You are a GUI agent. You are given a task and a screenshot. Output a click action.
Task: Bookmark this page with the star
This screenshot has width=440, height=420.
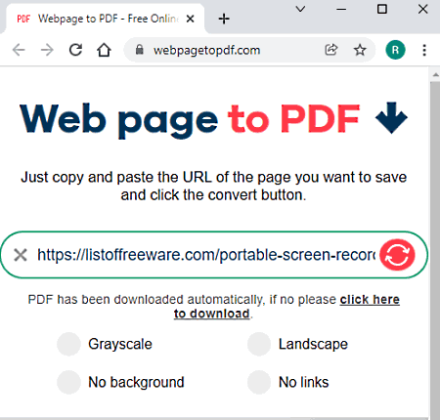pos(360,50)
